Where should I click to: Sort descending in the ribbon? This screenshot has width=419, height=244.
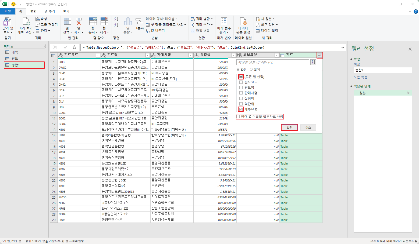[x=116, y=25]
